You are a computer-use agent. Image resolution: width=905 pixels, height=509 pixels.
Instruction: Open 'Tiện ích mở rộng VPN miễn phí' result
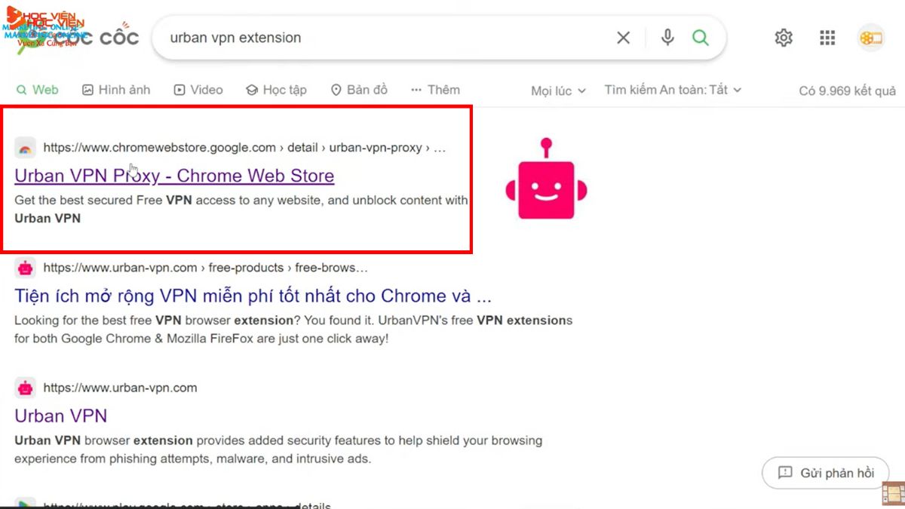point(253,296)
